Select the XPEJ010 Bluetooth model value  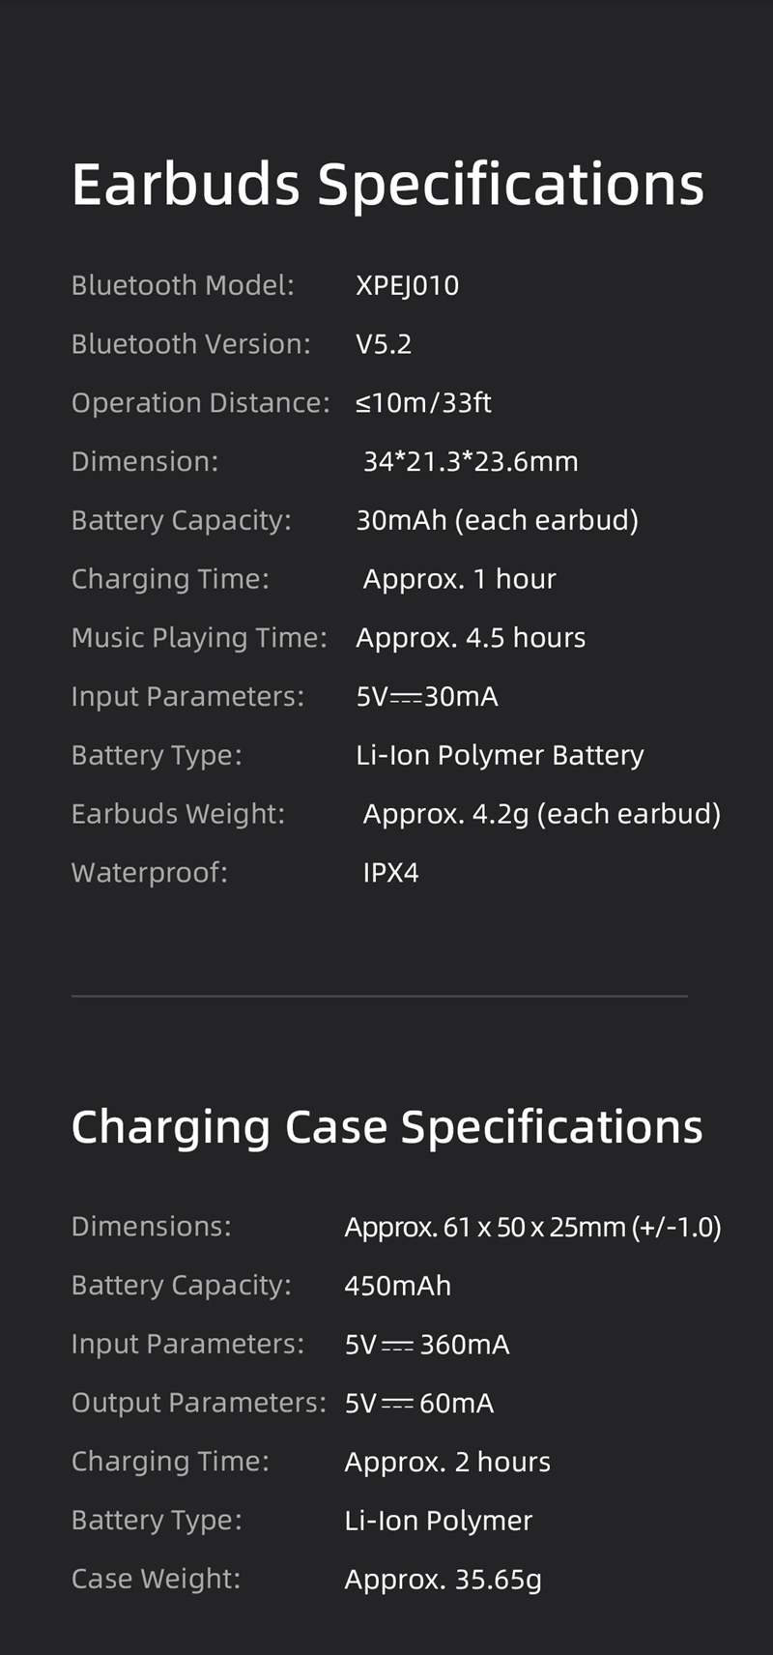(x=407, y=285)
